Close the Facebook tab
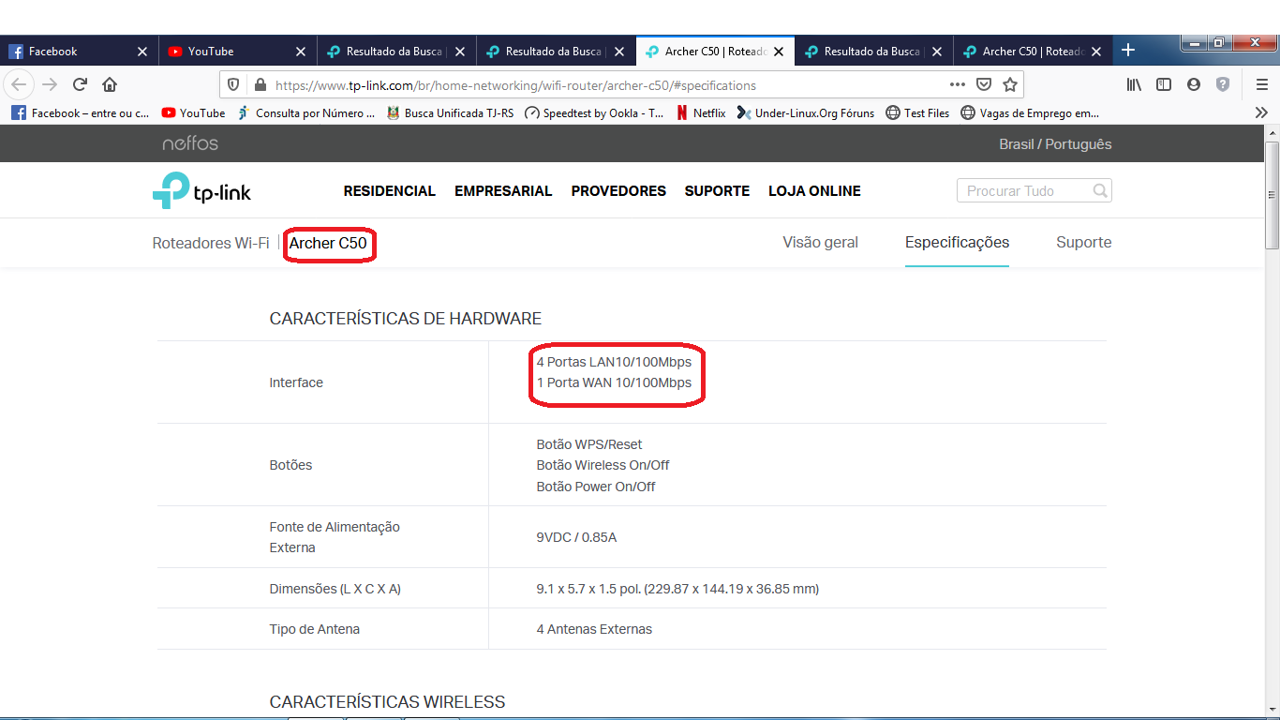This screenshot has height=720, width=1280. (x=142, y=52)
